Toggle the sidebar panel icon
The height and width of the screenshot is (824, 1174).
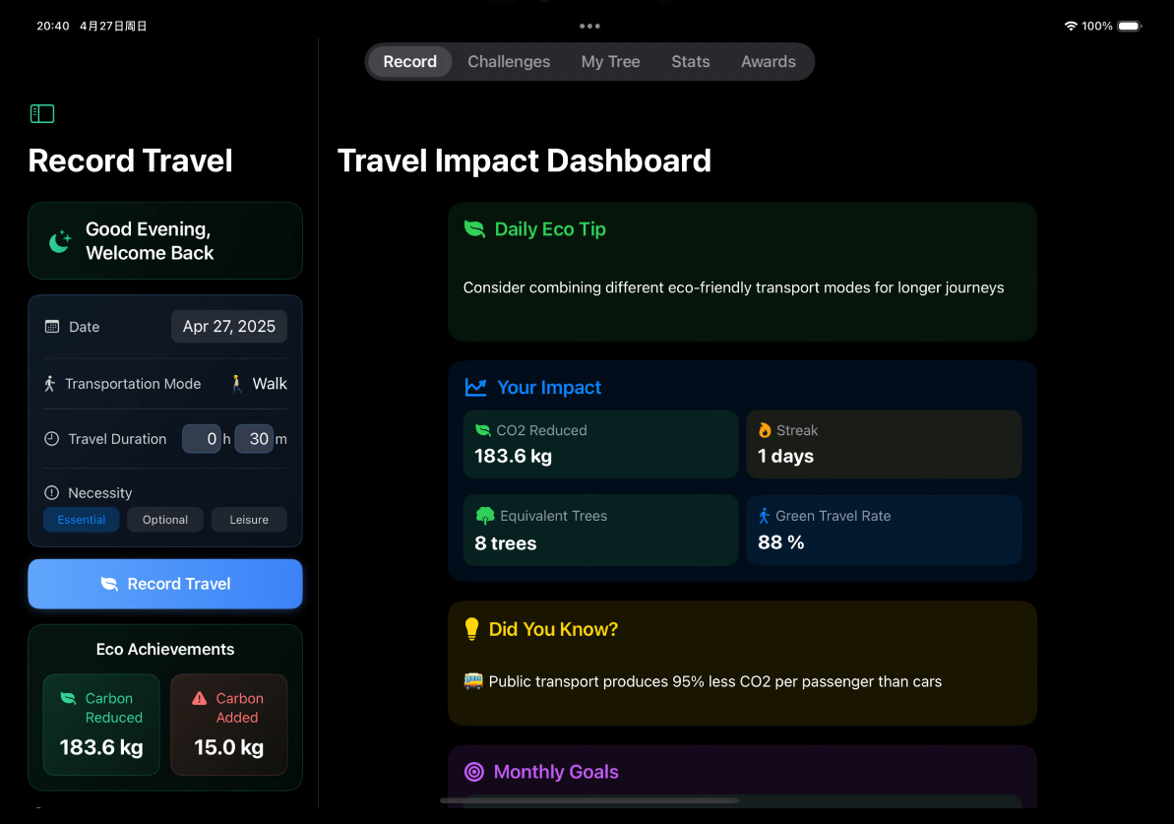42,114
